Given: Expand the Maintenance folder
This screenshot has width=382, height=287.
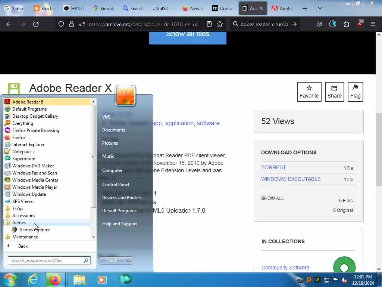Looking at the screenshot, I should pos(47,237).
